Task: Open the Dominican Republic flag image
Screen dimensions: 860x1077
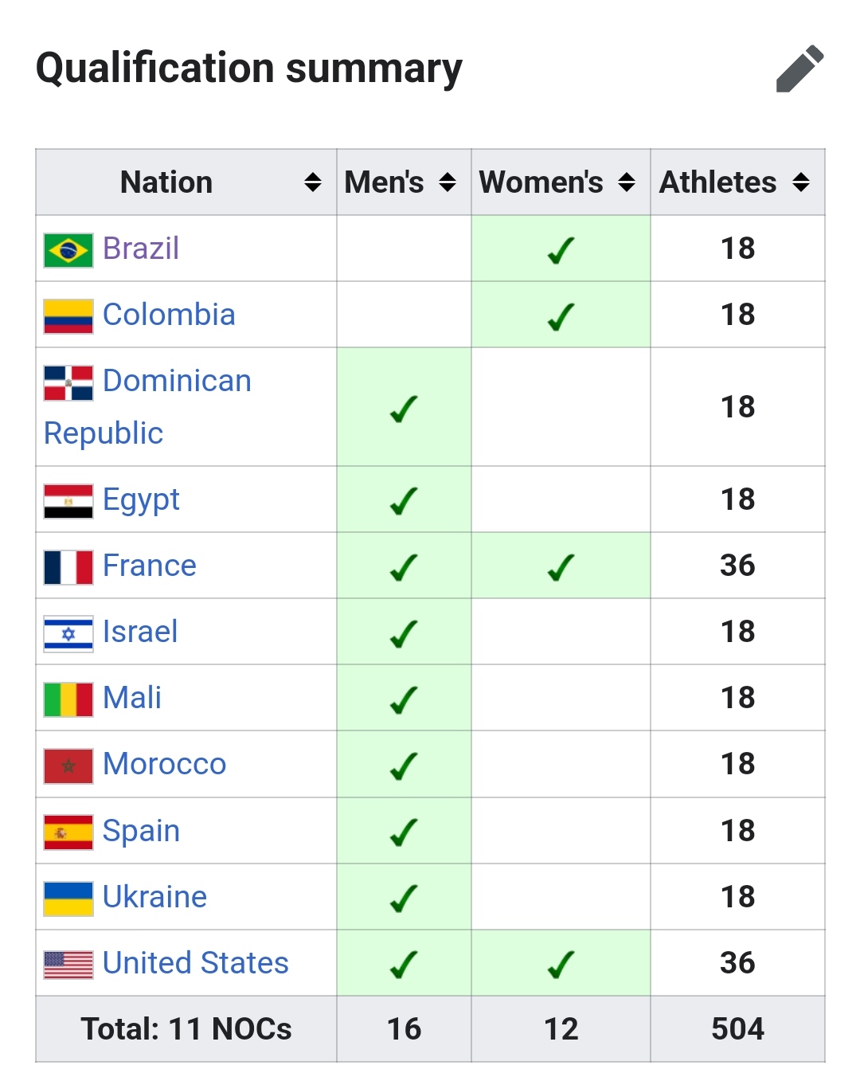Action: (68, 383)
